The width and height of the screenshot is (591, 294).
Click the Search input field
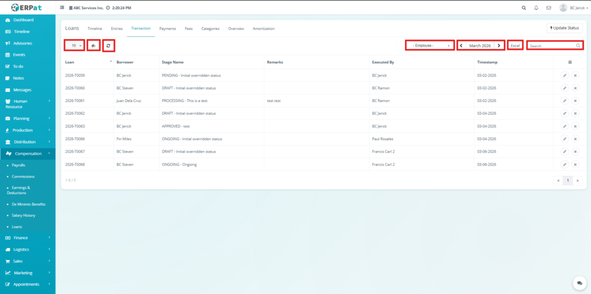point(552,46)
